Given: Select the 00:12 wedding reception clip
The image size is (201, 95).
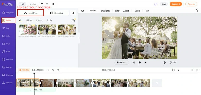Looking at the screenshot, I should coord(47,29).
